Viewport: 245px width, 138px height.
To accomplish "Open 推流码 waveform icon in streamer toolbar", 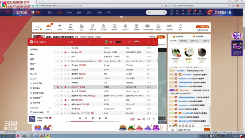I will tap(60, 26).
